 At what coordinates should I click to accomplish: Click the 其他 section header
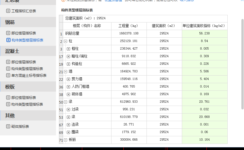click(28, 116)
